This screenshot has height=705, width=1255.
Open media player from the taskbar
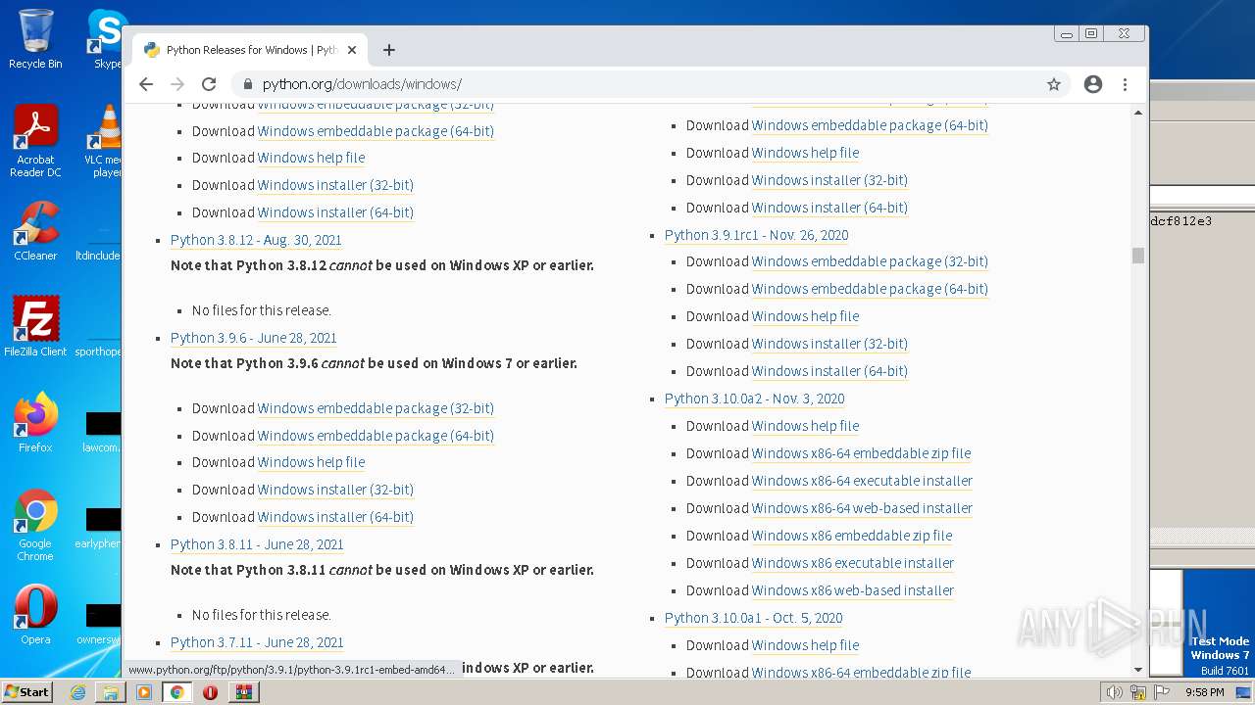click(x=144, y=692)
